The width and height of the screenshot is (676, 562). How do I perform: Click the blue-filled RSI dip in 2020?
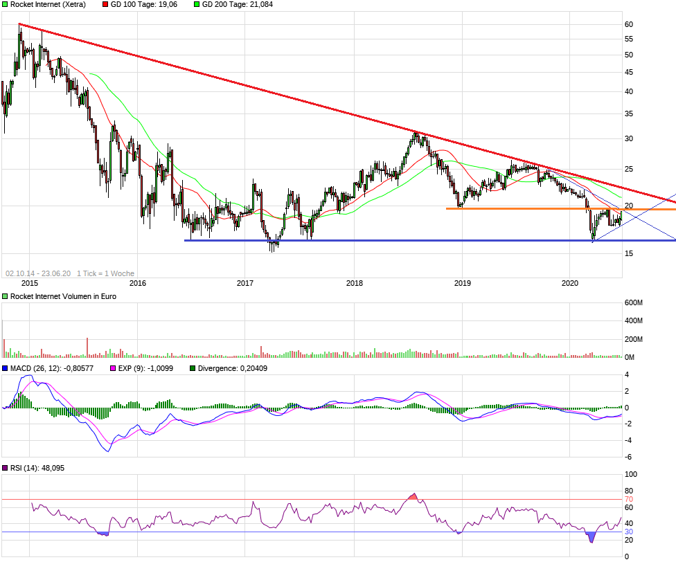(591, 537)
